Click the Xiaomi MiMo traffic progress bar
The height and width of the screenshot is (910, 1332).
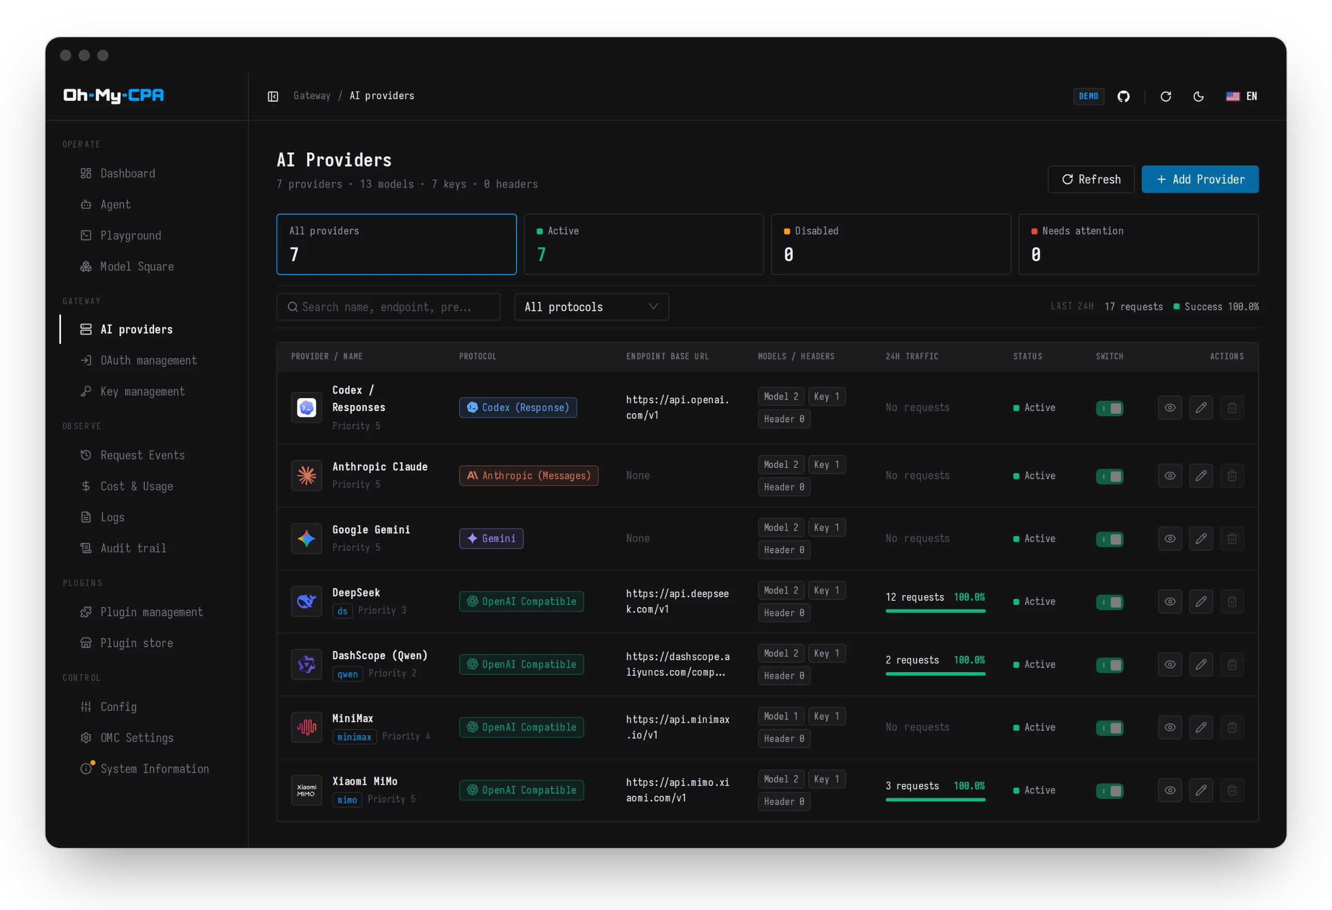tap(935, 800)
